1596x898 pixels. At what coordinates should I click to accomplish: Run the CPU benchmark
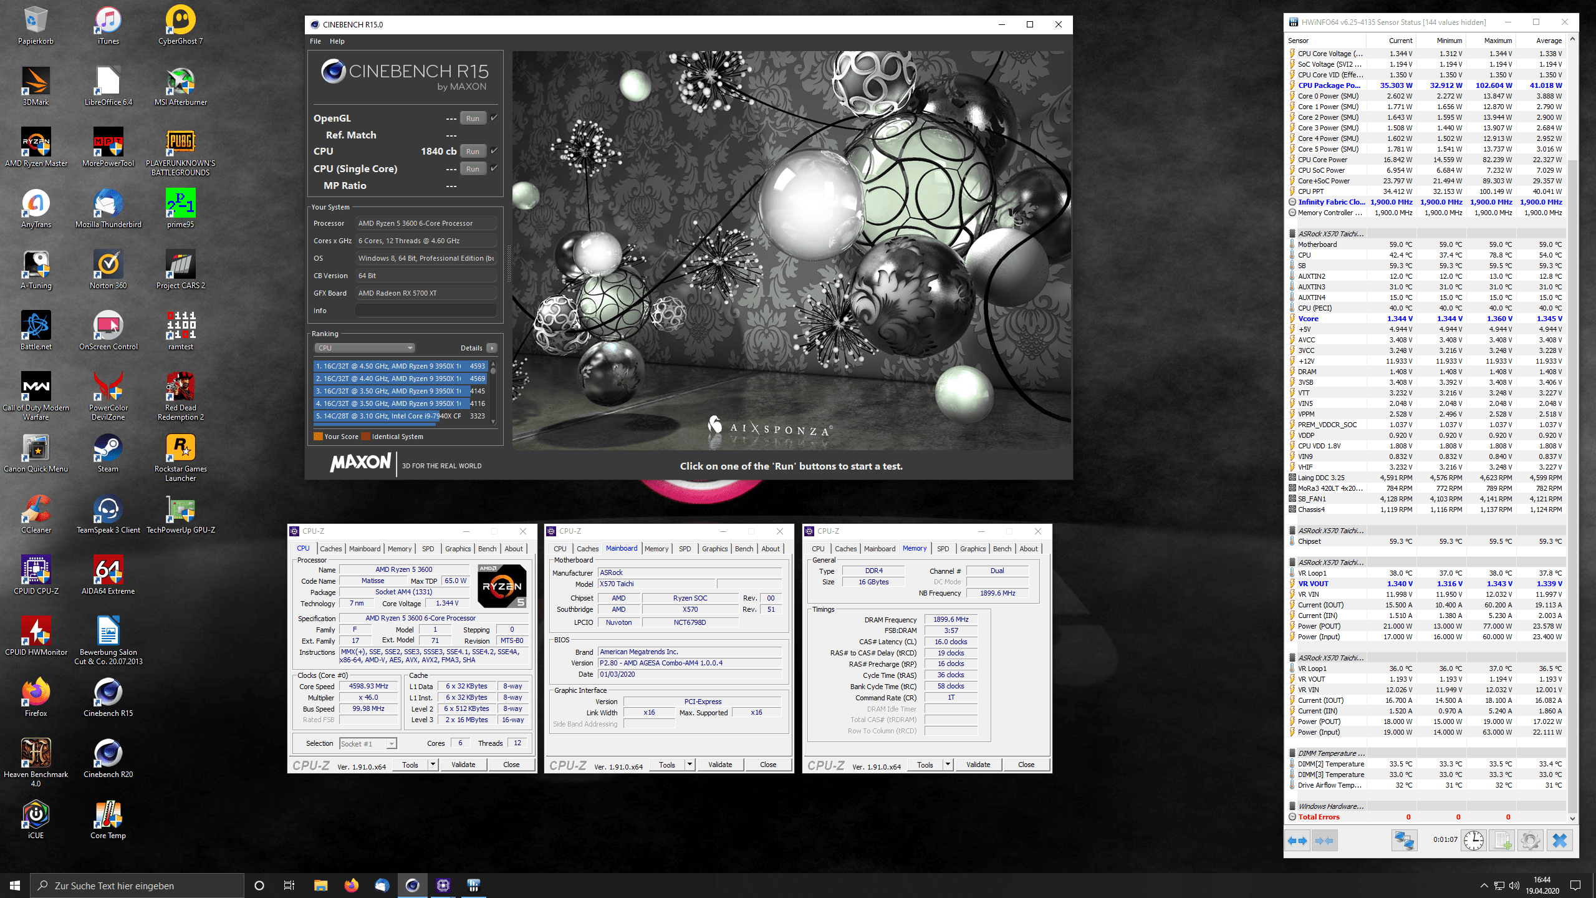(473, 152)
